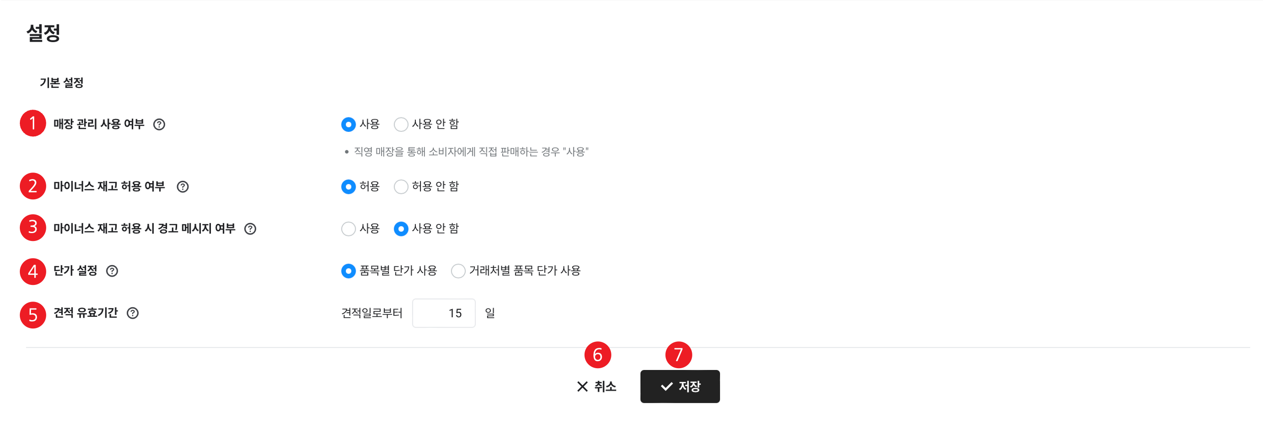
Task: Open help icon beside 경고 메시지 여부
Action: (250, 229)
